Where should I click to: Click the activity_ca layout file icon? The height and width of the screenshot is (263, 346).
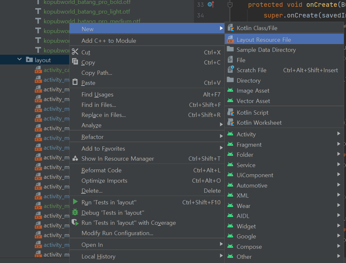(x=38, y=70)
